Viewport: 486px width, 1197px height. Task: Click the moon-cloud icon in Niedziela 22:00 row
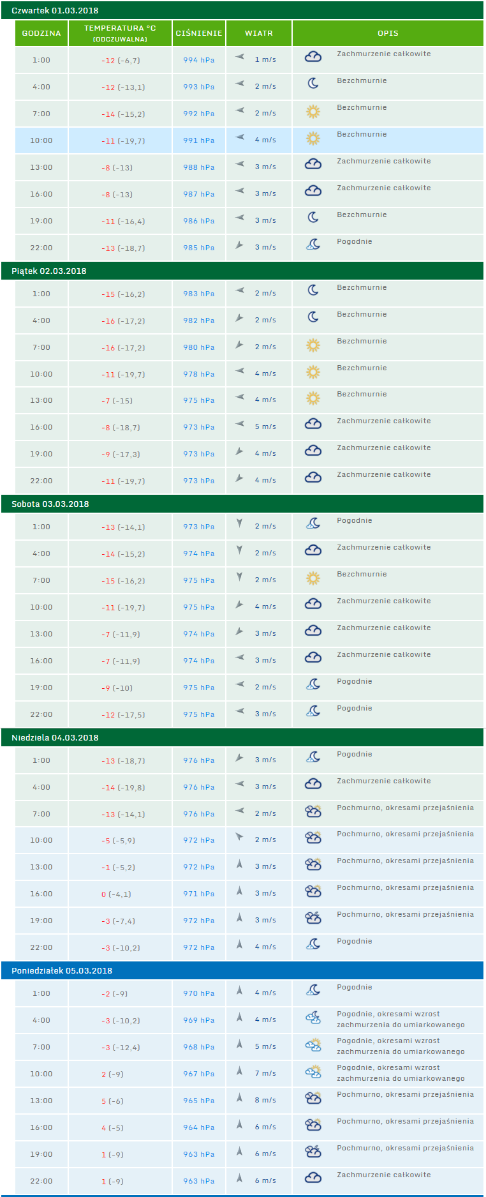[x=313, y=944]
